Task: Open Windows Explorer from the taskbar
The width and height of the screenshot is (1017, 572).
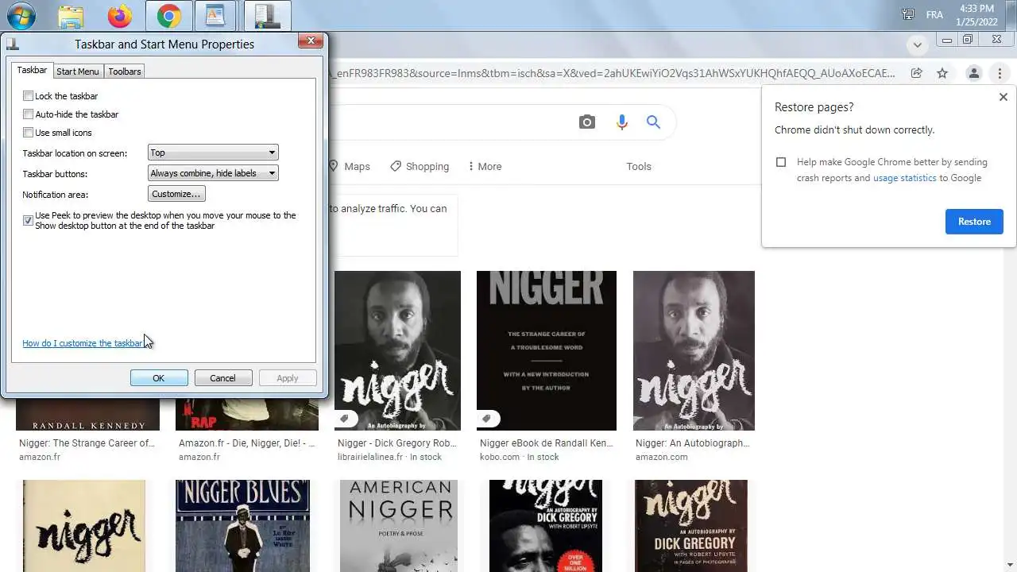Action: (71, 16)
